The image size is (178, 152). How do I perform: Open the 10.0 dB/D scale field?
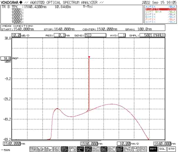(16, 35)
